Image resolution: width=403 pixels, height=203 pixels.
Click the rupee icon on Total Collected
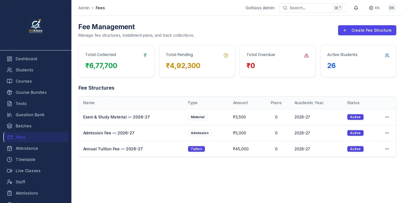tap(145, 55)
